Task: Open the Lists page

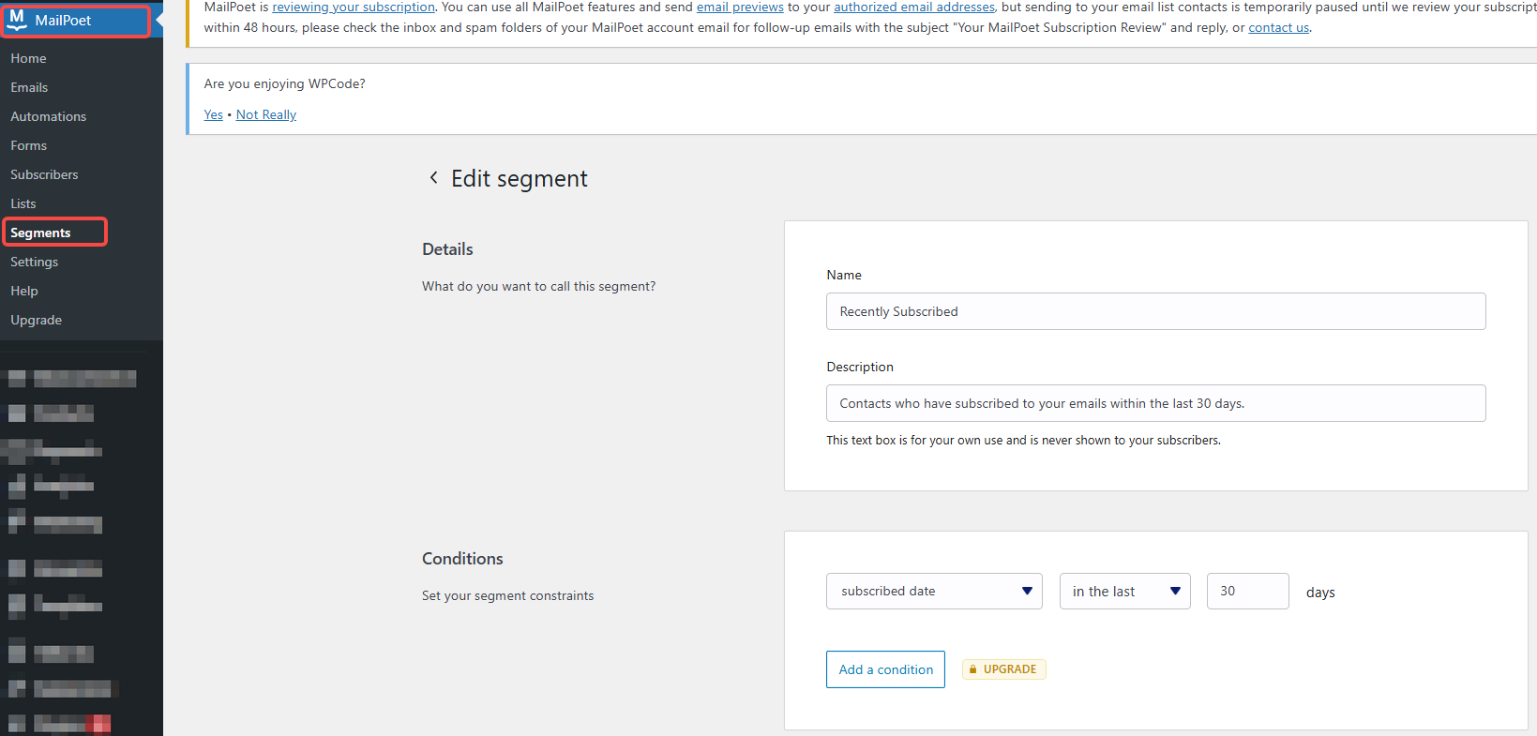Action: [23, 203]
